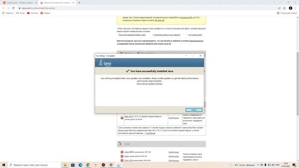299x168 pixels.
Task: Open the taskbar clock and date
Action: [285, 165]
